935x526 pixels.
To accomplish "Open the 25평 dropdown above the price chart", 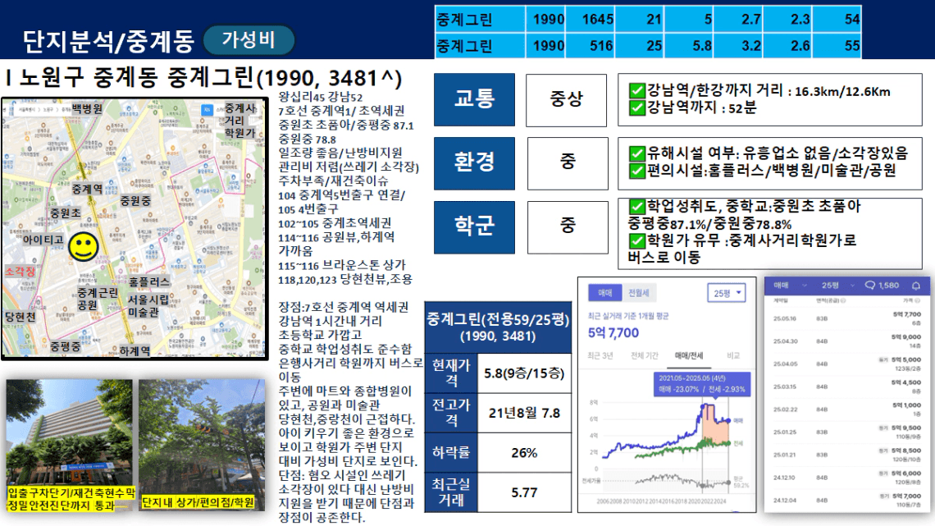I will 727,293.
